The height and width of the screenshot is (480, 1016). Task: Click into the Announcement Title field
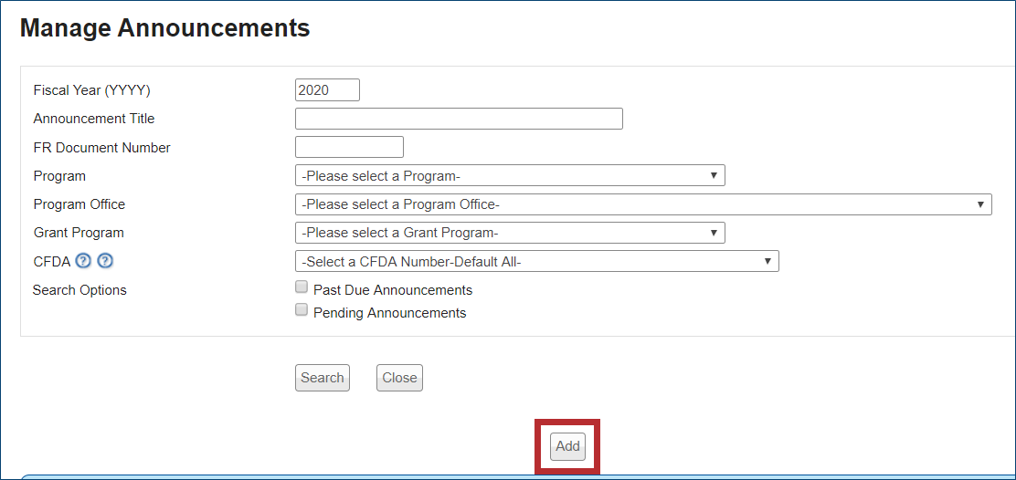point(459,119)
